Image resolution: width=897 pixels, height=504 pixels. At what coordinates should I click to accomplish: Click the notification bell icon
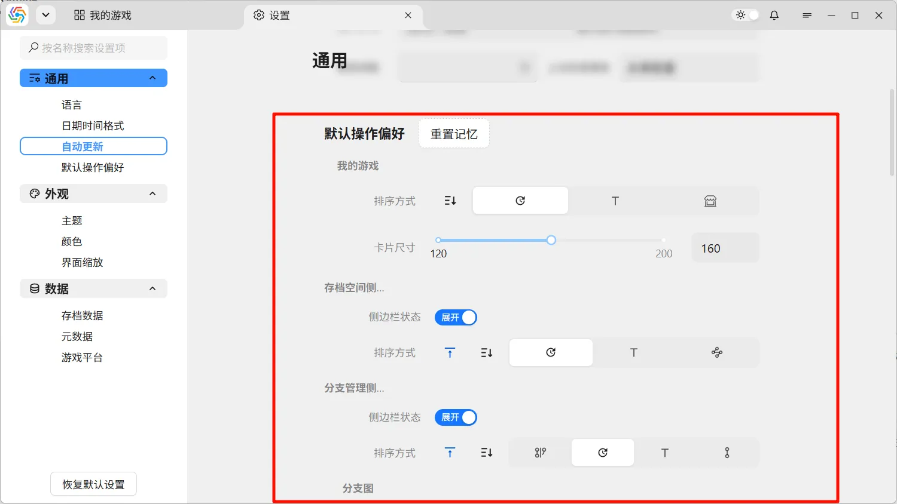[x=774, y=16]
